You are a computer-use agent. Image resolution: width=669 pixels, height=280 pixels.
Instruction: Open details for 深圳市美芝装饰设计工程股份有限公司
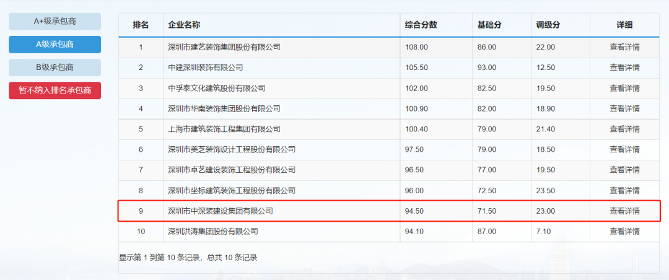(x=624, y=149)
